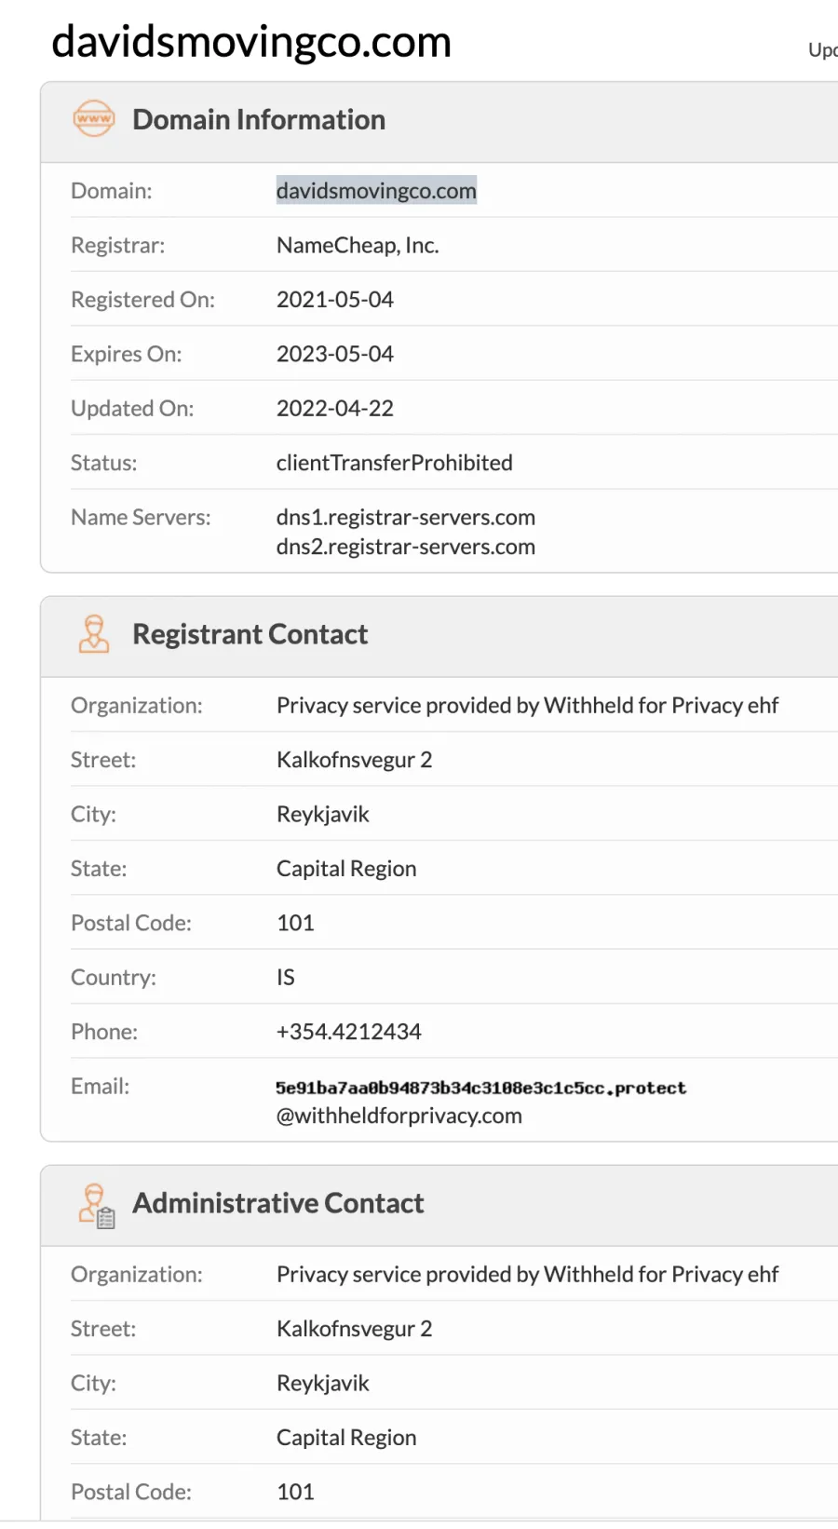This screenshot has height=1529, width=838.
Task: Click the Registrant Contact person icon
Action: point(93,634)
